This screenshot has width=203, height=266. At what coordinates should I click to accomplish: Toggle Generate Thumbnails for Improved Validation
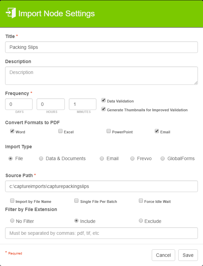(104, 109)
